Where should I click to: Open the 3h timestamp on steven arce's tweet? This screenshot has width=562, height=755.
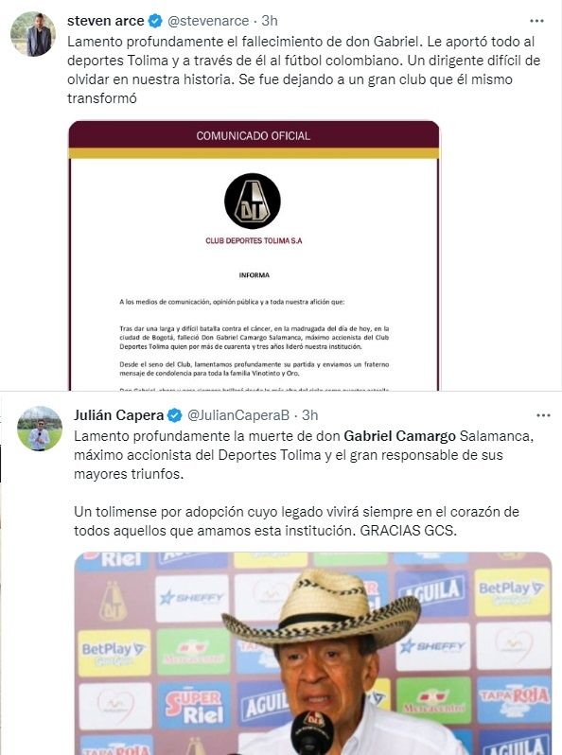[x=270, y=21]
